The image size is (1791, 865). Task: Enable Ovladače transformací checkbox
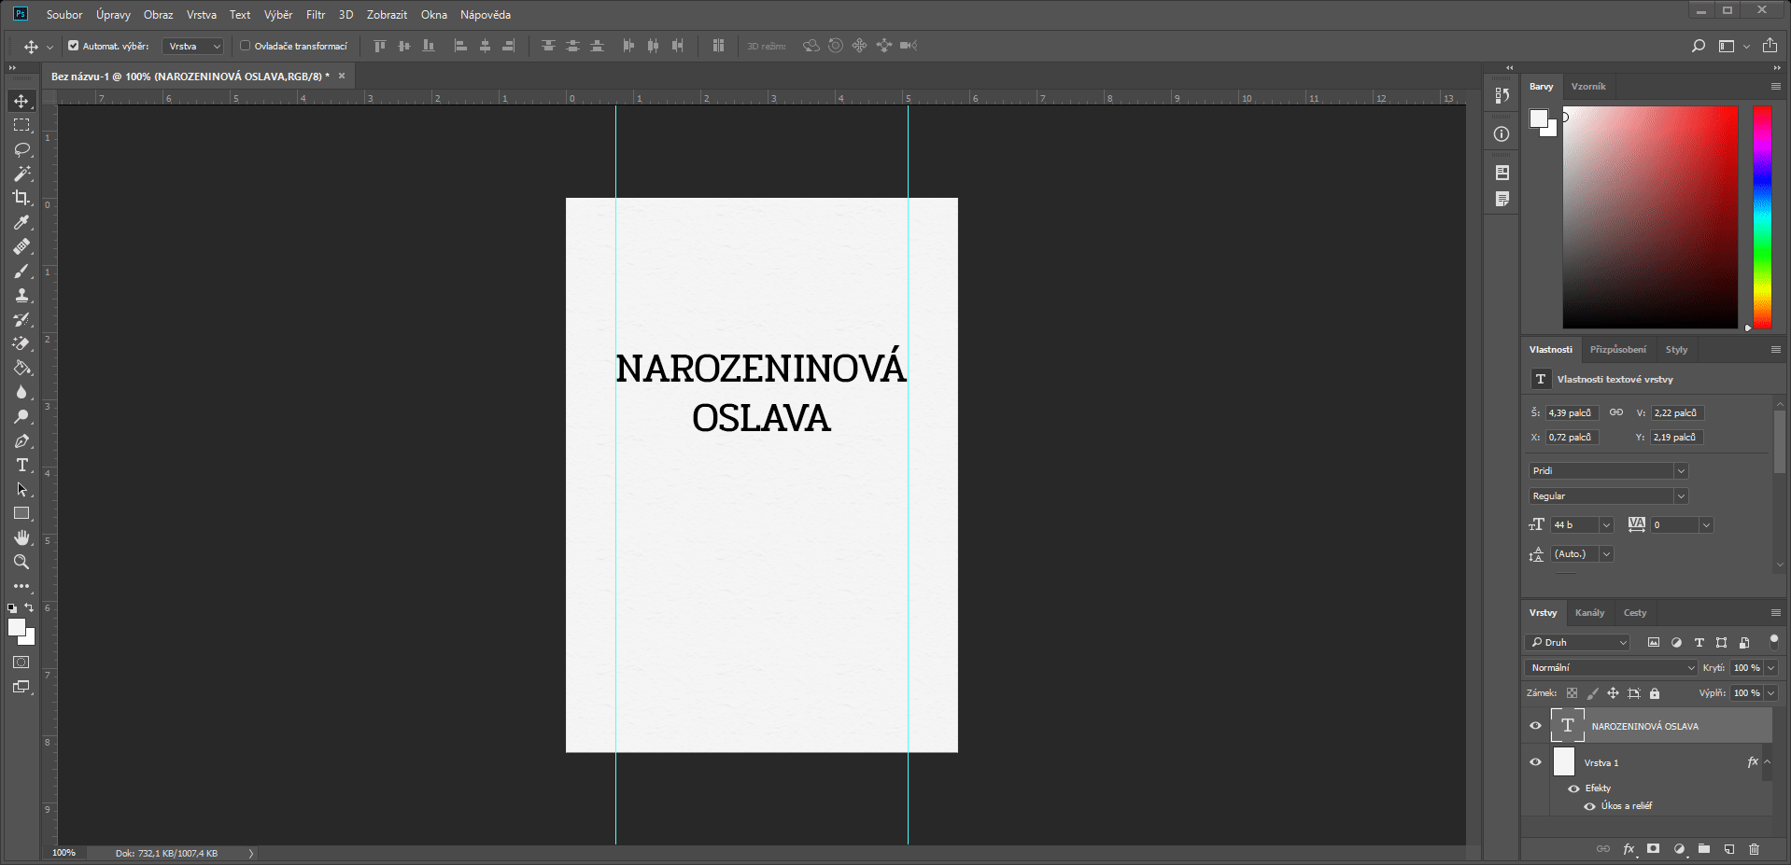246,46
